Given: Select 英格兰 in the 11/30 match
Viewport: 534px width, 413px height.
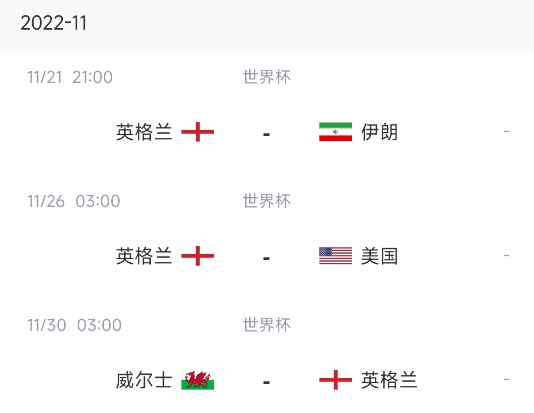Looking at the screenshot, I should [389, 380].
